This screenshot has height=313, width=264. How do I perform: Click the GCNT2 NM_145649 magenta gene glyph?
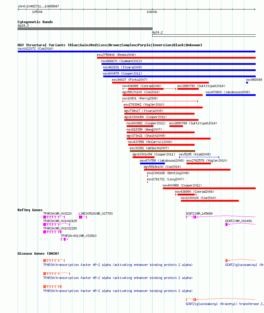(x=221, y=217)
